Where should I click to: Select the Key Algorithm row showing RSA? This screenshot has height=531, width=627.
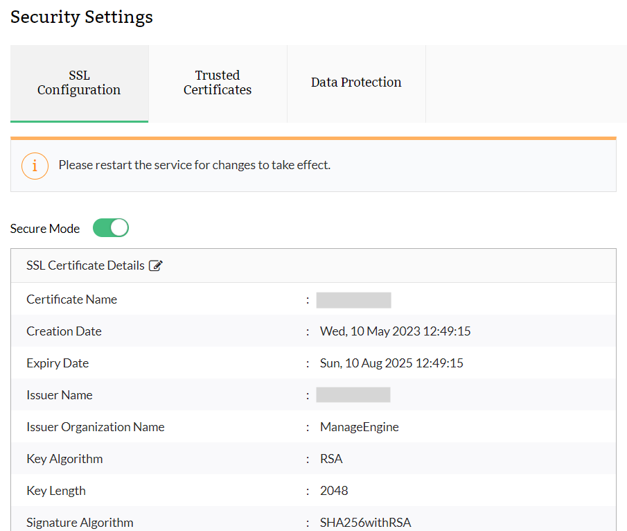pos(312,458)
